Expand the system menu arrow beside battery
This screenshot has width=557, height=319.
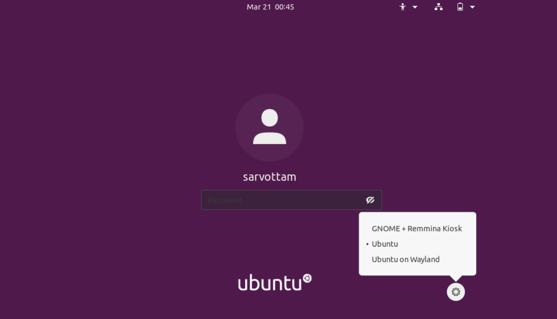473,7
